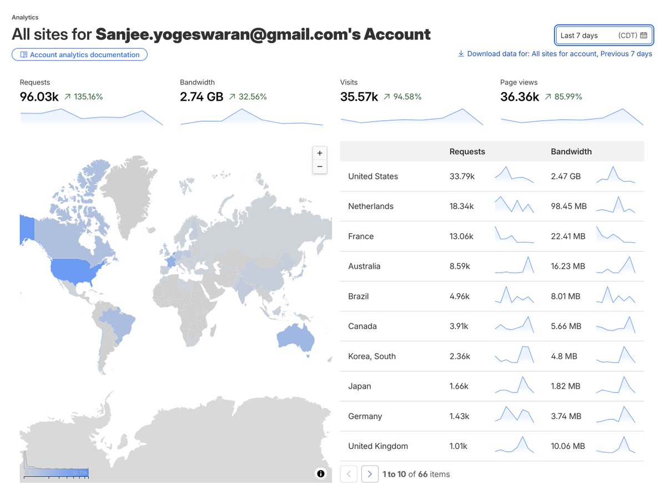
Task: Click the Requests 96.03k total metric
Action: pos(39,96)
